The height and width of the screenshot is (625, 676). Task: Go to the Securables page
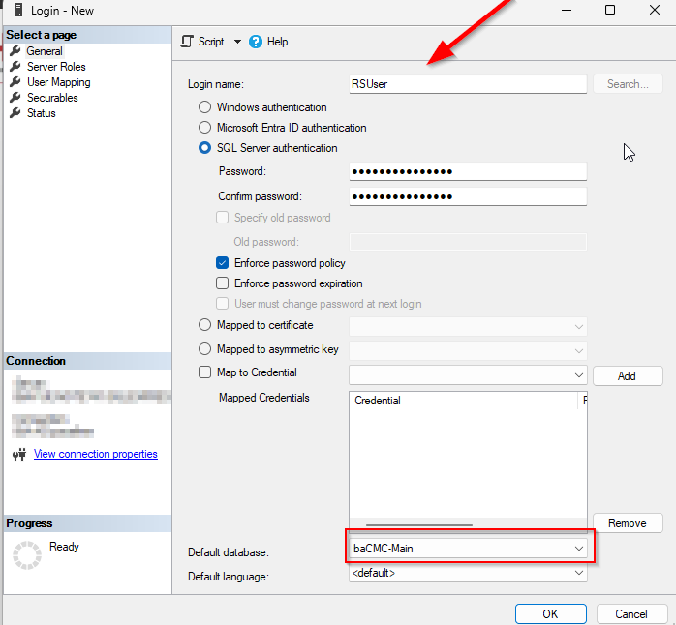tap(52, 98)
